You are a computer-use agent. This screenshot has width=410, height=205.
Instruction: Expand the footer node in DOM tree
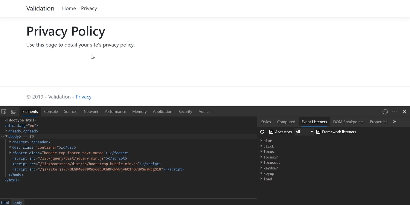click(x=10, y=153)
